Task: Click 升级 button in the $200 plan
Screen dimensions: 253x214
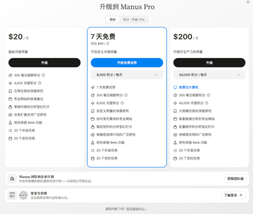Action: pyautogui.click(x=209, y=63)
